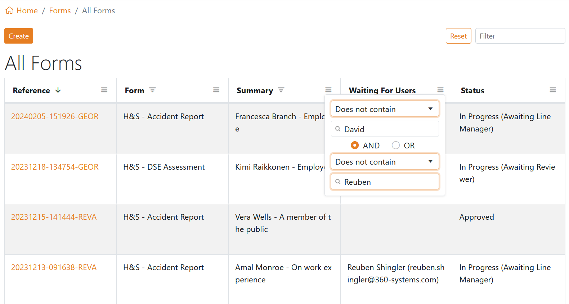Screen dimensions: 569x304
Task: Click the Reset button
Action: tap(458, 36)
